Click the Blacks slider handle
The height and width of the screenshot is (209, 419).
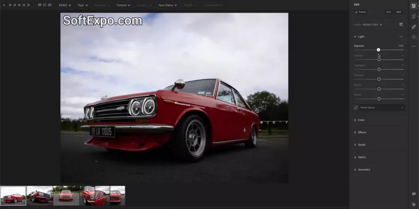[379, 99]
